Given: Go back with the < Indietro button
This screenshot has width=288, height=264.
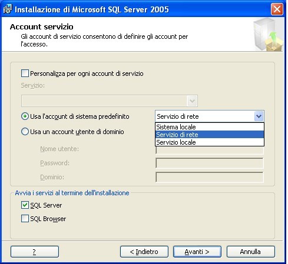Looking at the screenshot, I should coord(144,252).
